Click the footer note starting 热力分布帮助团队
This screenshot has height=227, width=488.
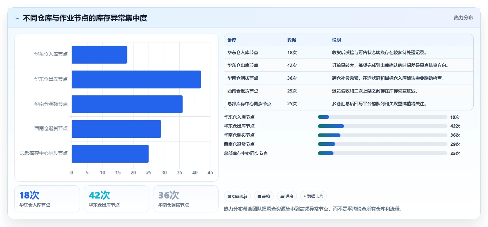pyautogui.click(x=313, y=209)
